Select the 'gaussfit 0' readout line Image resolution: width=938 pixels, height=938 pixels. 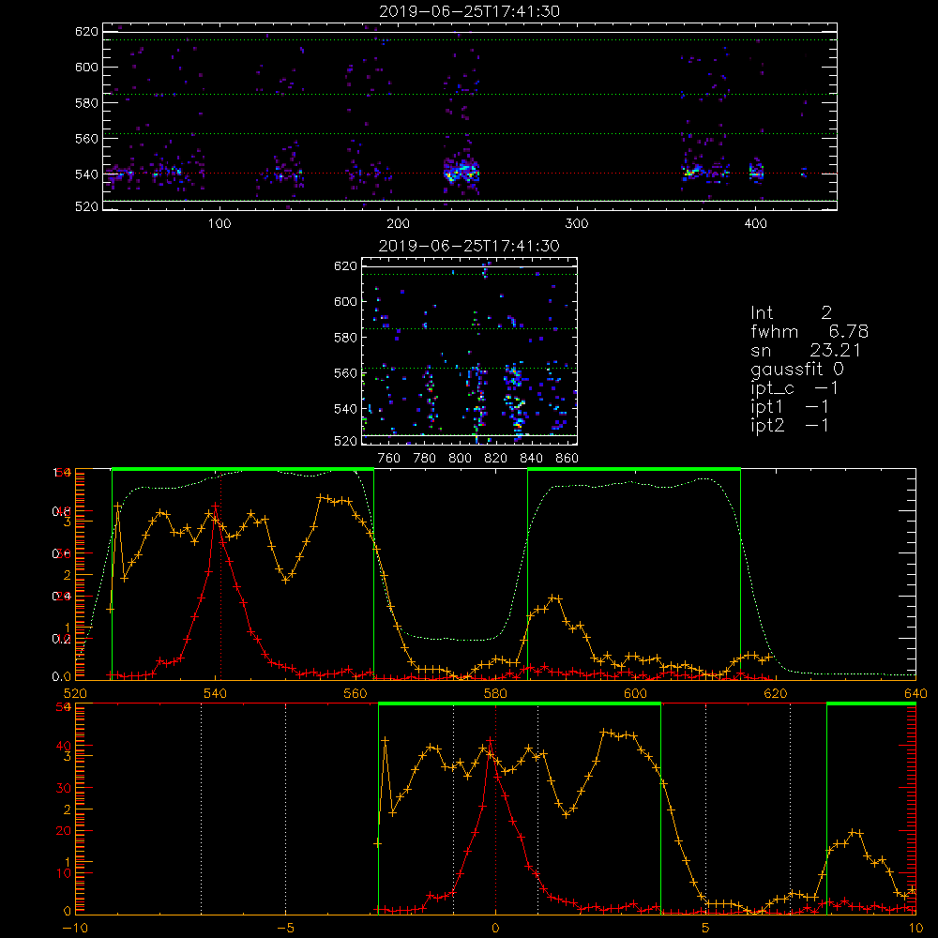(797, 369)
